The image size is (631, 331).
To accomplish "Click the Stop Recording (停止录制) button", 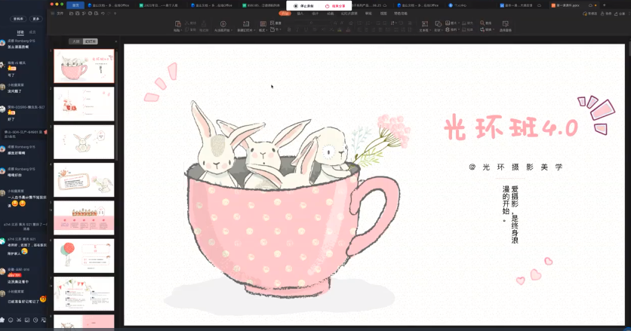I will 303,6.
